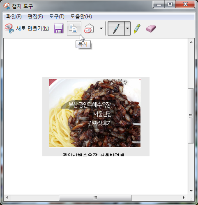Click the 캡처 도구 title bar icon
Viewport: 198px width, 205px height.
[7, 6]
